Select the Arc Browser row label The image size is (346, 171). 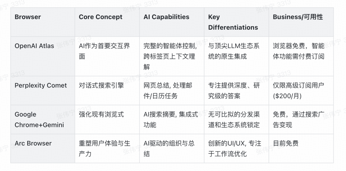33,144
